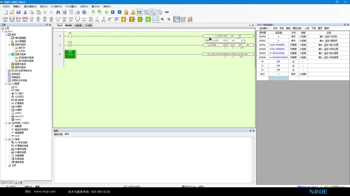Screen dimensions: 350x196
Task: Click 修改 in the monitor toolbar
Action: 282,28
